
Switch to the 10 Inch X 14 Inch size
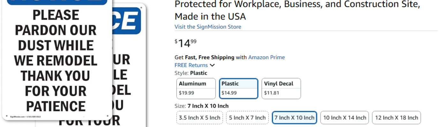coord(345,118)
